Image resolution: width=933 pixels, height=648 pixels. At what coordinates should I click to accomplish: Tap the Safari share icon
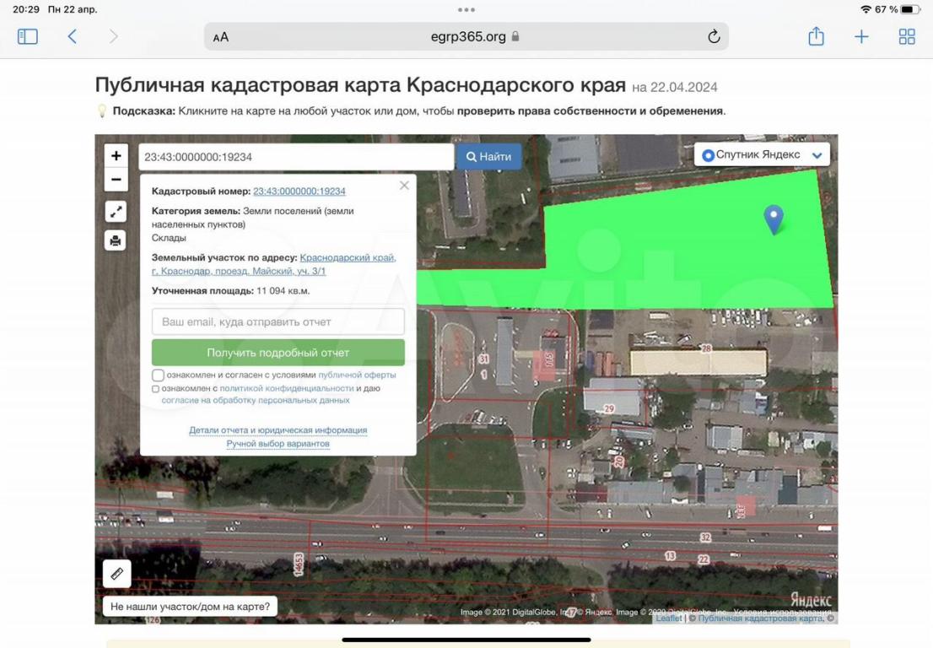click(816, 36)
